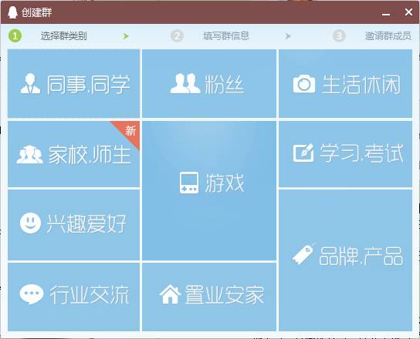Click the game console icon beside 游戏

[x=189, y=183]
